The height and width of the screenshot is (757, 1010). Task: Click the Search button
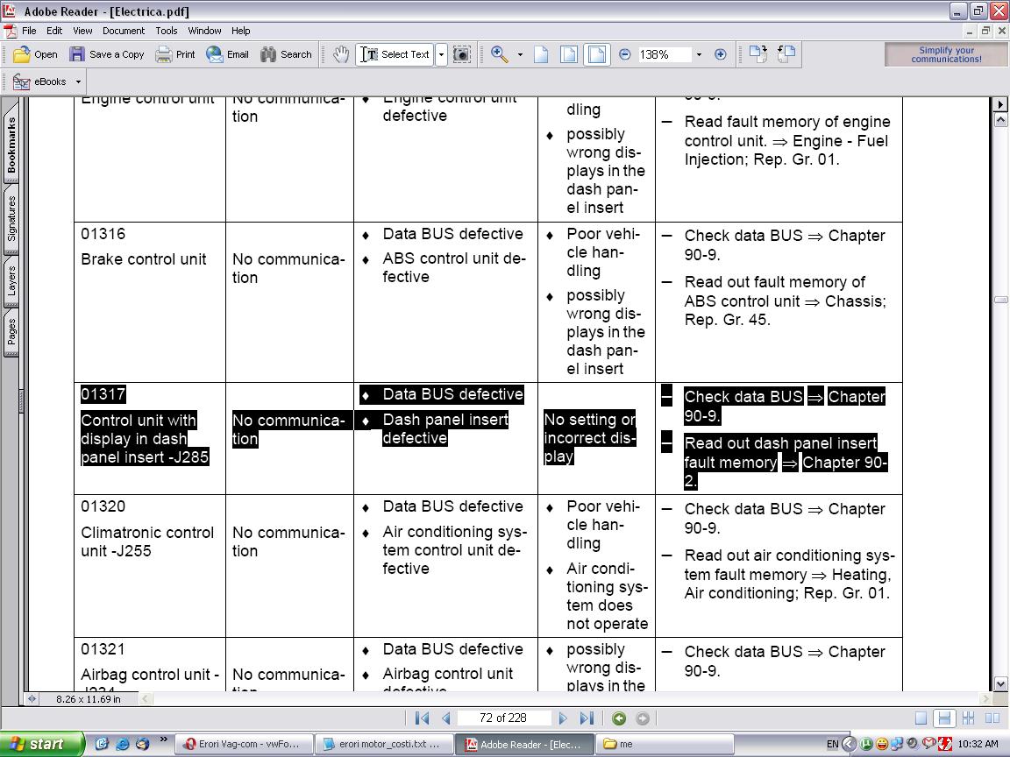click(x=286, y=54)
